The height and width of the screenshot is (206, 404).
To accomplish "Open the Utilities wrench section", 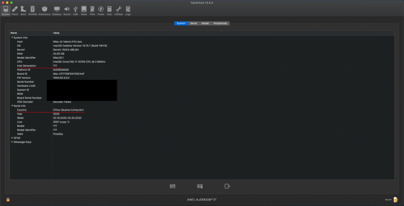I will [119, 11].
